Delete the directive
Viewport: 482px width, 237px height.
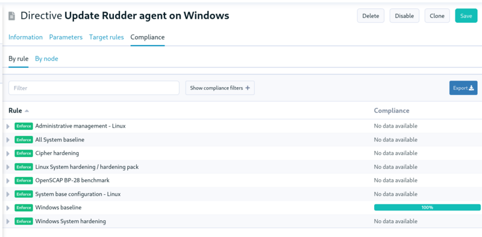[371, 16]
